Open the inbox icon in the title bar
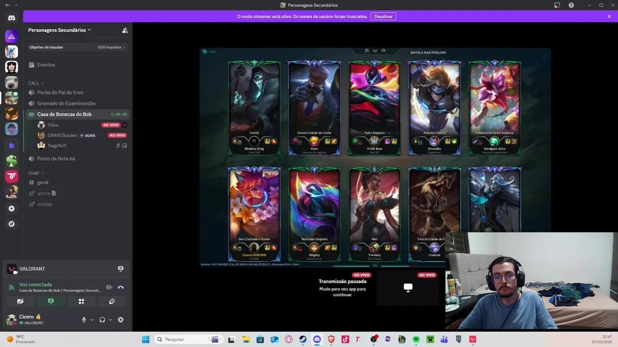This screenshot has height=347, width=618. point(557,5)
